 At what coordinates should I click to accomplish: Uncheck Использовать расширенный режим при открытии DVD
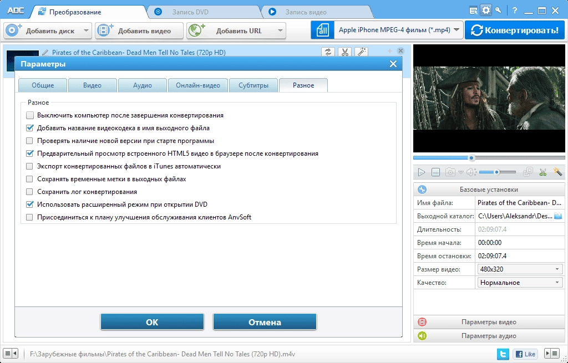point(30,204)
